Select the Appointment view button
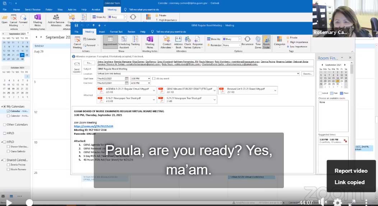 [x=110, y=42]
